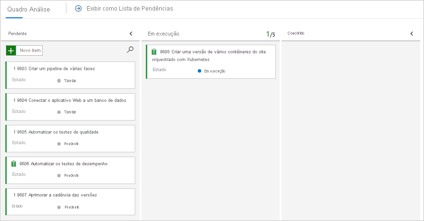Click the Novo item button
Screen dimensions: 424x221
pyautogui.click(x=30, y=50)
